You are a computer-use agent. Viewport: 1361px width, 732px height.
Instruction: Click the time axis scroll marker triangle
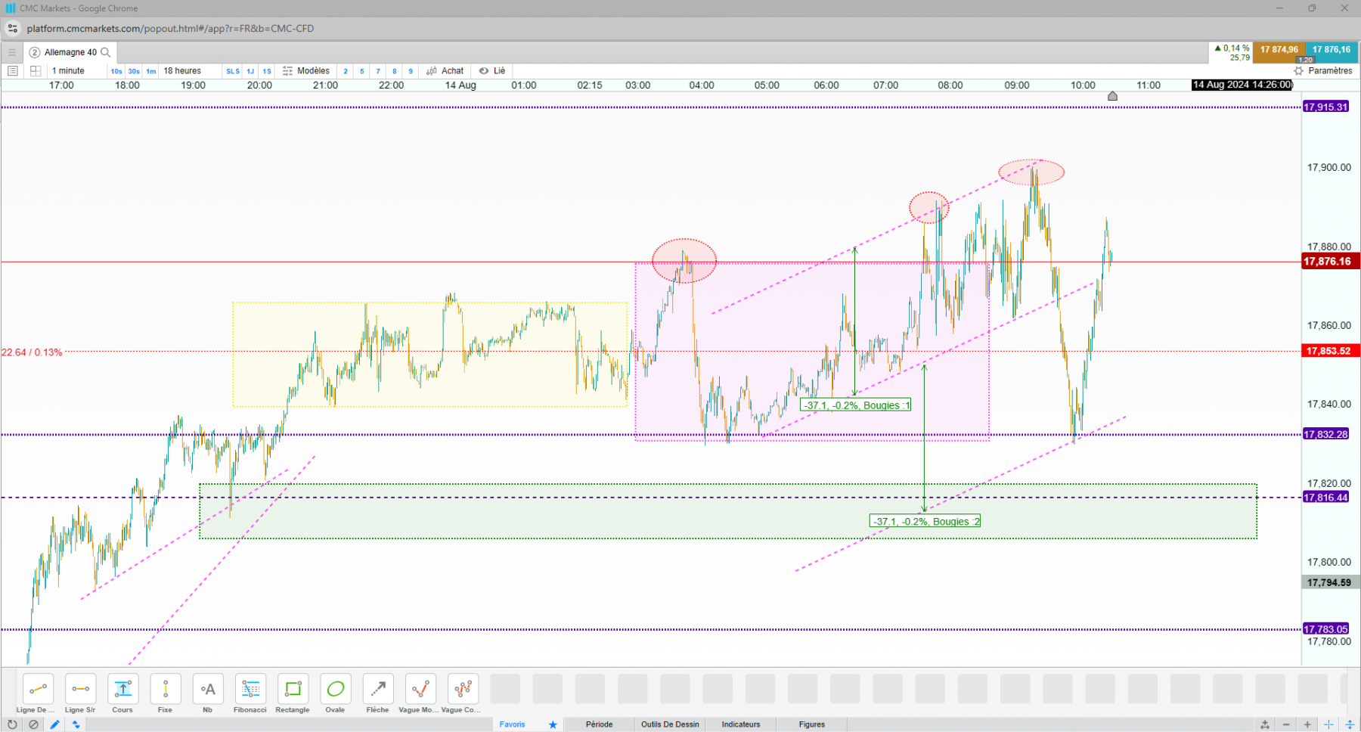point(1112,96)
